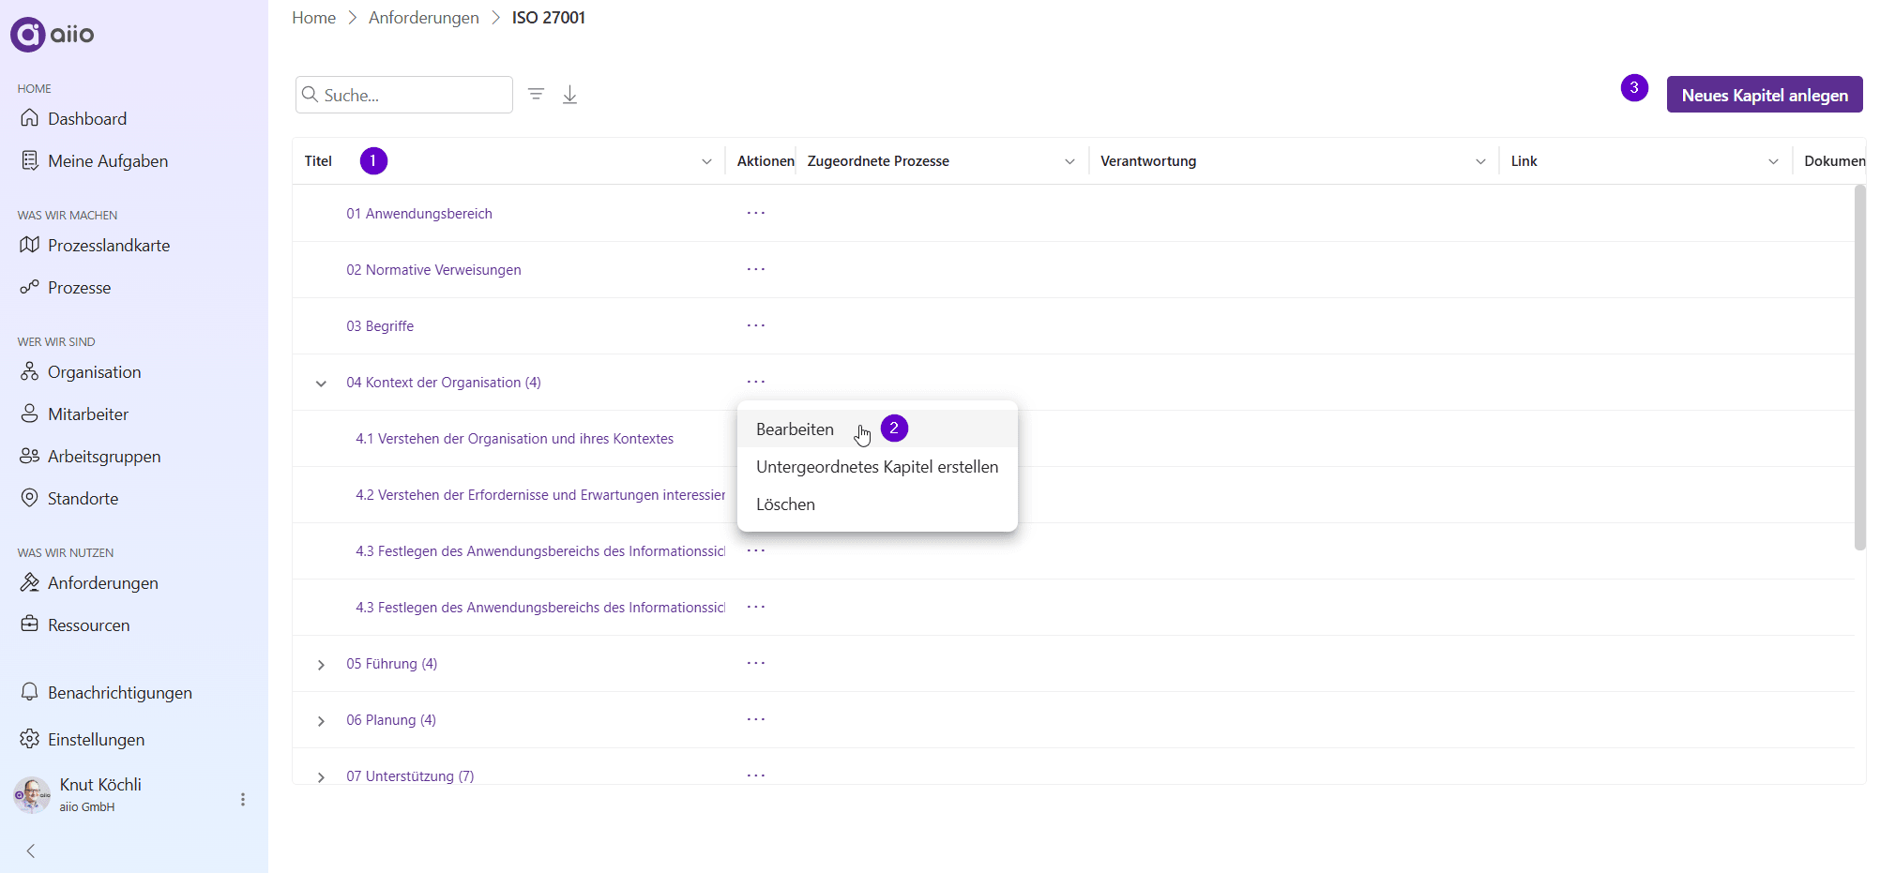This screenshot has width=1880, height=873.
Task: Collapse the sidebar with arrow
Action: click(x=31, y=851)
